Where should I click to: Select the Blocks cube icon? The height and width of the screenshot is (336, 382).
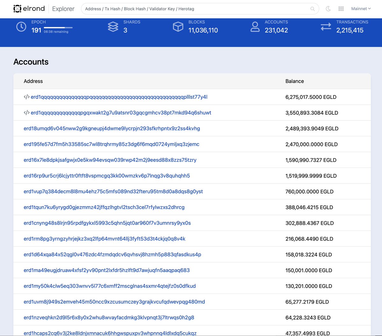coord(178,27)
